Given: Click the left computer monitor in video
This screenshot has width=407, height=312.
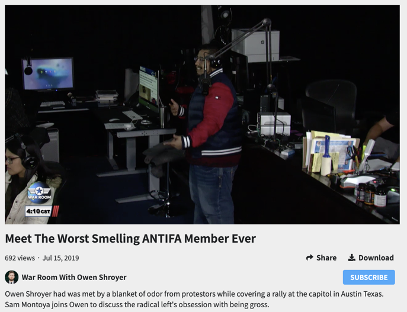Looking at the screenshot, I should pyautogui.click(x=49, y=73).
